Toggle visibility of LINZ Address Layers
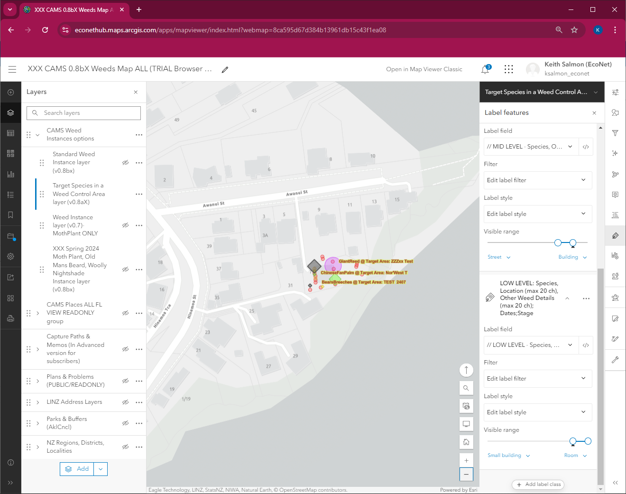 [125, 402]
